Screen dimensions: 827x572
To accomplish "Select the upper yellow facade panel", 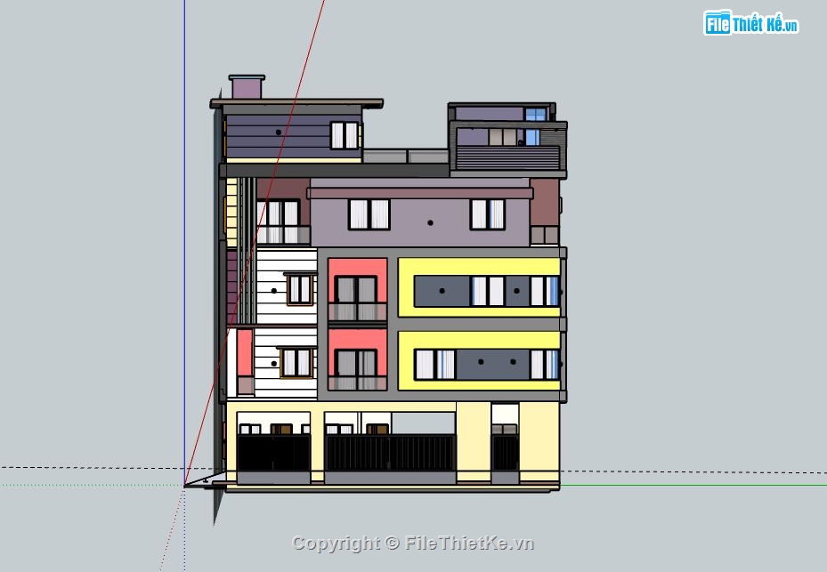I will [479, 287].
